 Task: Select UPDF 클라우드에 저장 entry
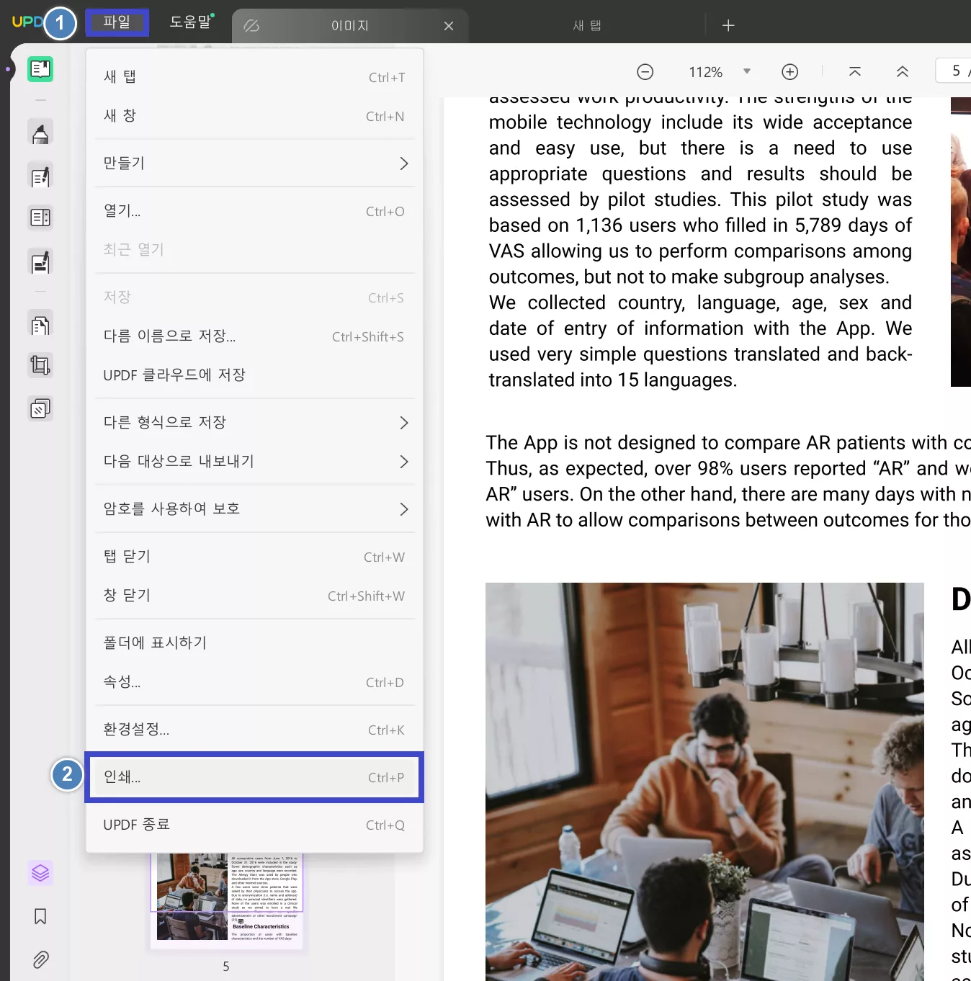click(x=254, y=375)
